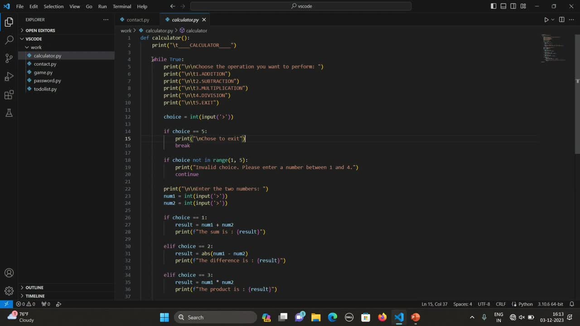The height and width of the screenshot is (326, 580).
Task: Open the notifications bell icon
Action: click(572, 304)
